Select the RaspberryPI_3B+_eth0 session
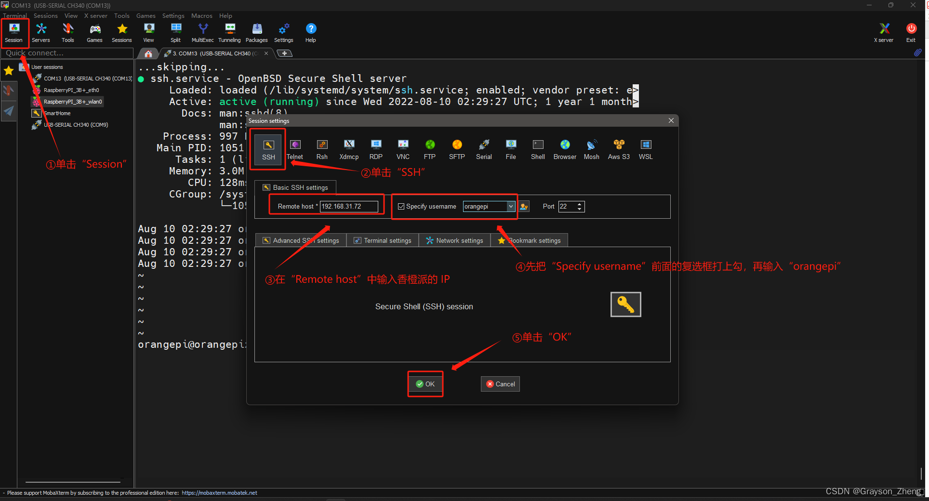The width and height of the screenshot is (929, 501). coord(66,90)
